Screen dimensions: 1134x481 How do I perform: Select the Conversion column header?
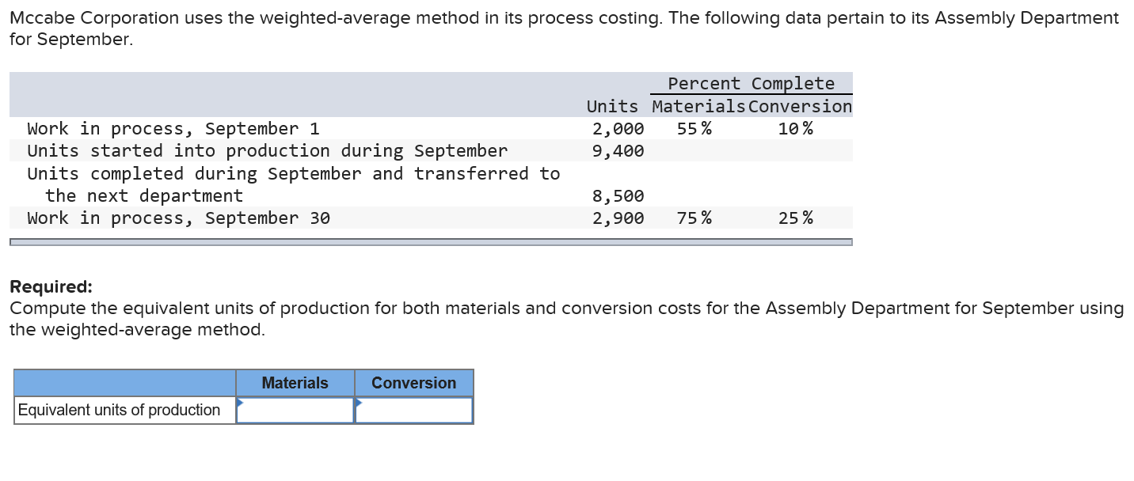pyautogui.click(x=413, y=383)
